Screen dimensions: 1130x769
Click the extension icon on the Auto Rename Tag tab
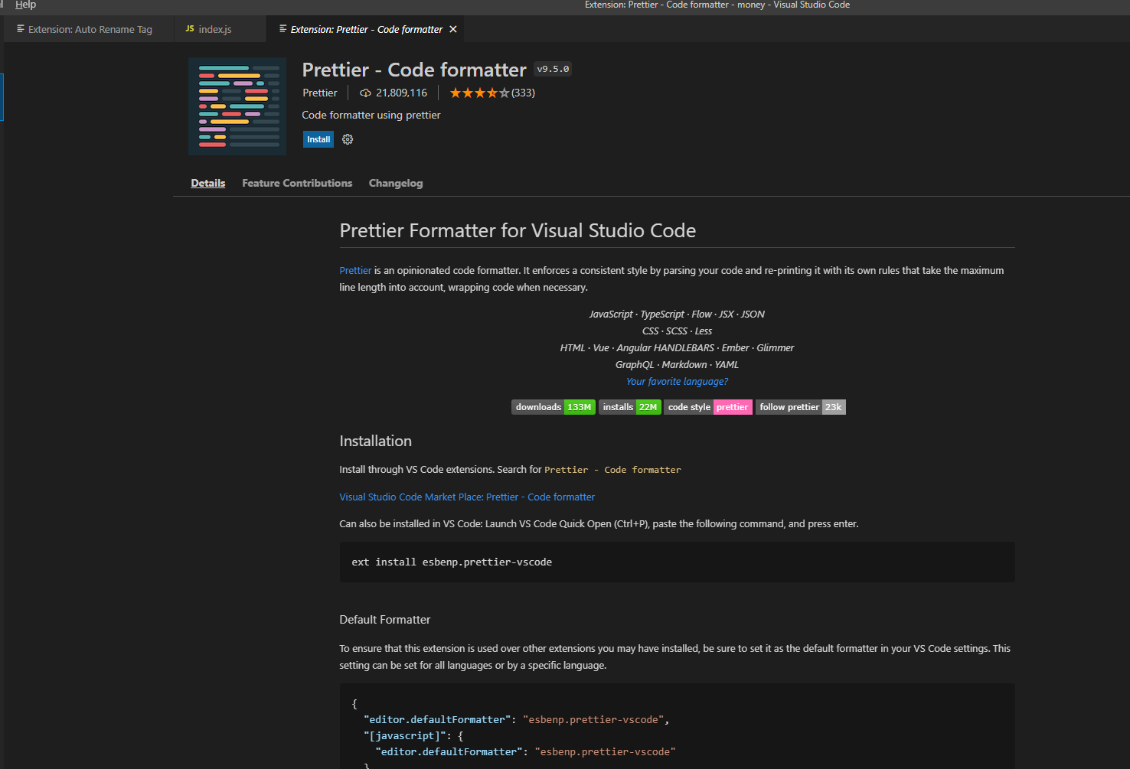21,29
